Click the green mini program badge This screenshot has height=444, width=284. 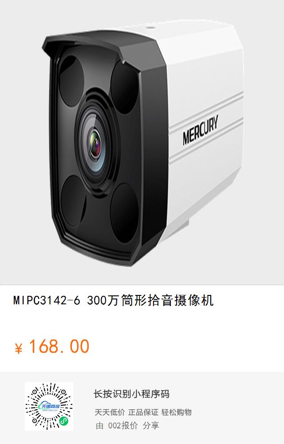click(64, 421)
